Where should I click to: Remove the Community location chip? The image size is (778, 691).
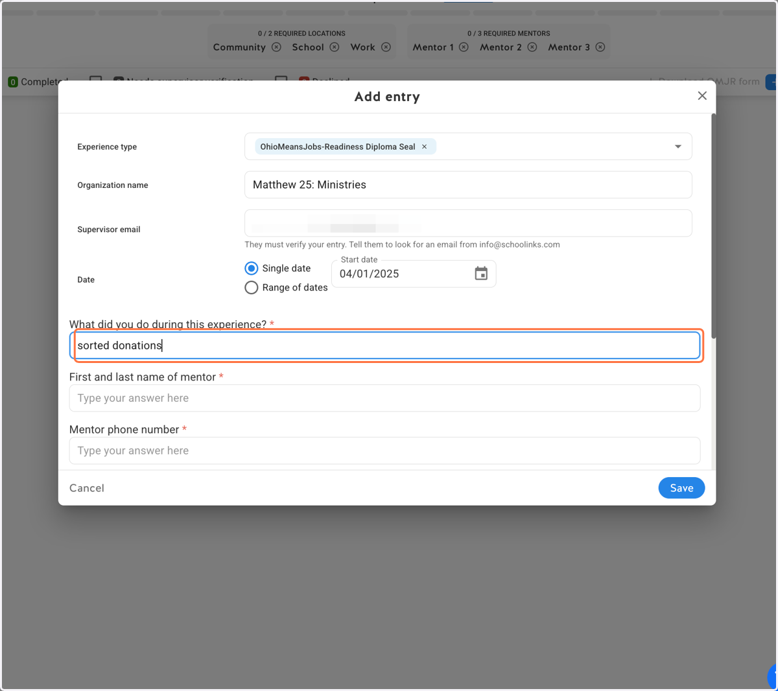[x=276, y=47]
